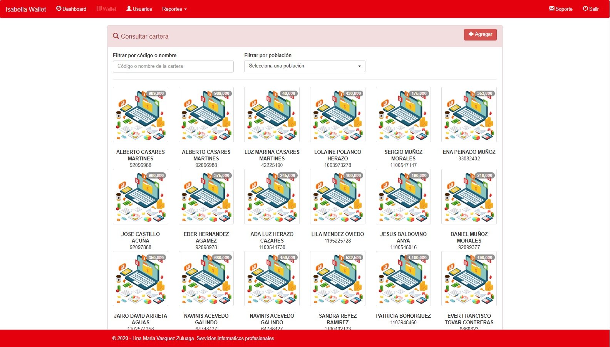Select Patricia Bohorquez wallet icon
Screen dimensions: 610x347
(403, 279)
